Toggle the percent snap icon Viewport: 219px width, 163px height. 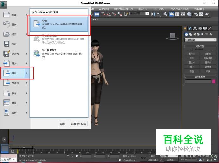[x=114, y=14]
